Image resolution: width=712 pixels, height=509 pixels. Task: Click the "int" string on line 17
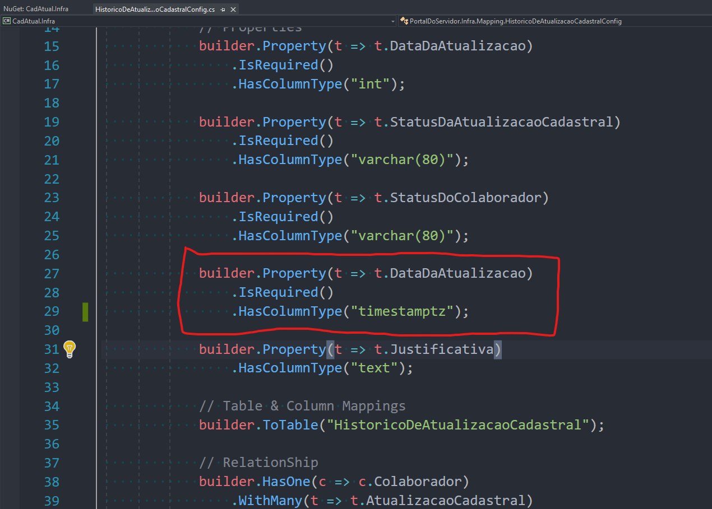click(x=370, y=84)
